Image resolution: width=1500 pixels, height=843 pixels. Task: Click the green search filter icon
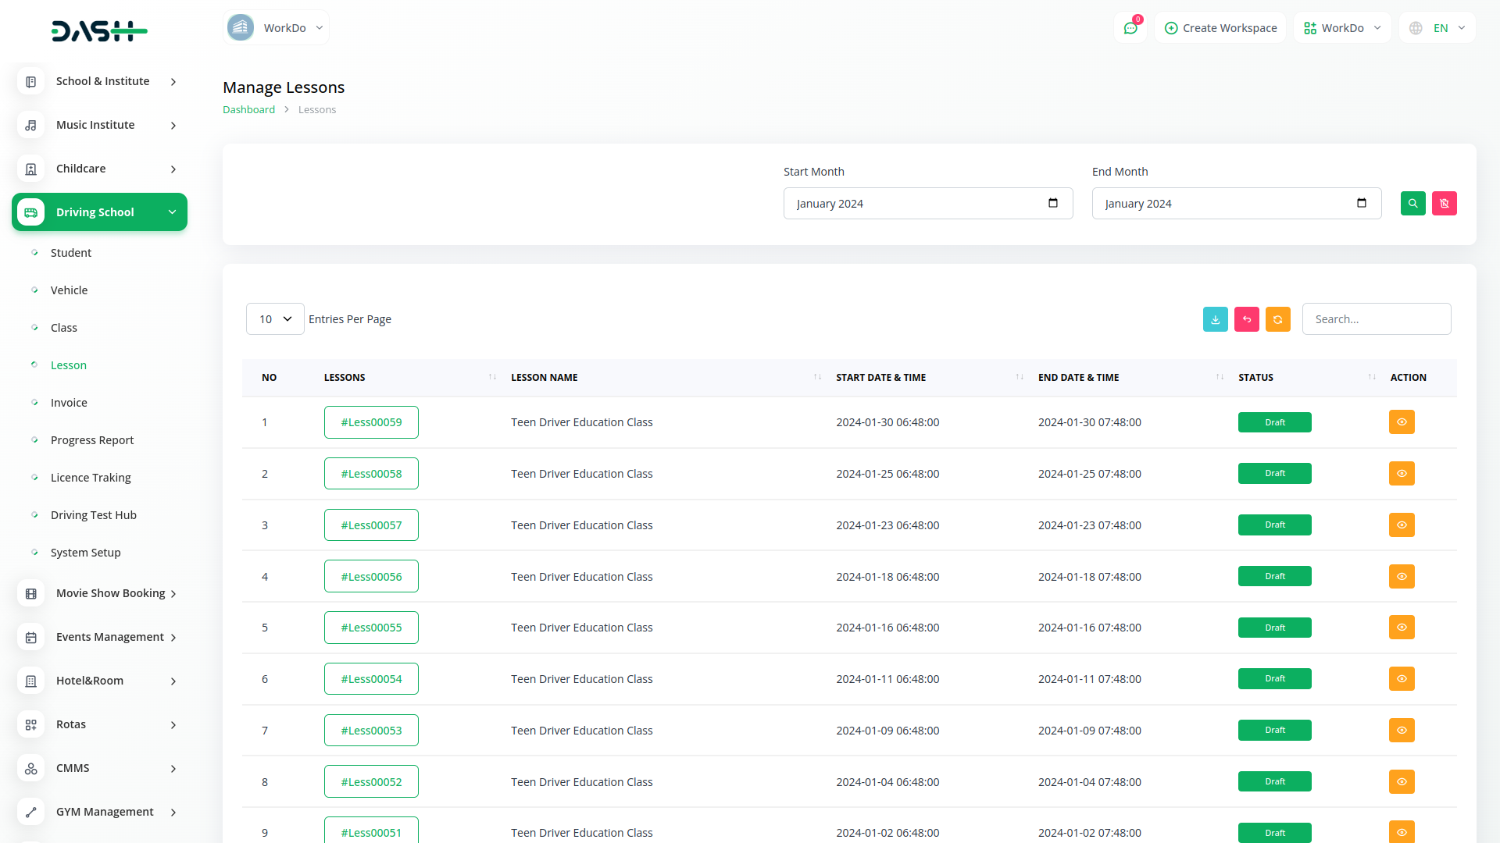1412,204
